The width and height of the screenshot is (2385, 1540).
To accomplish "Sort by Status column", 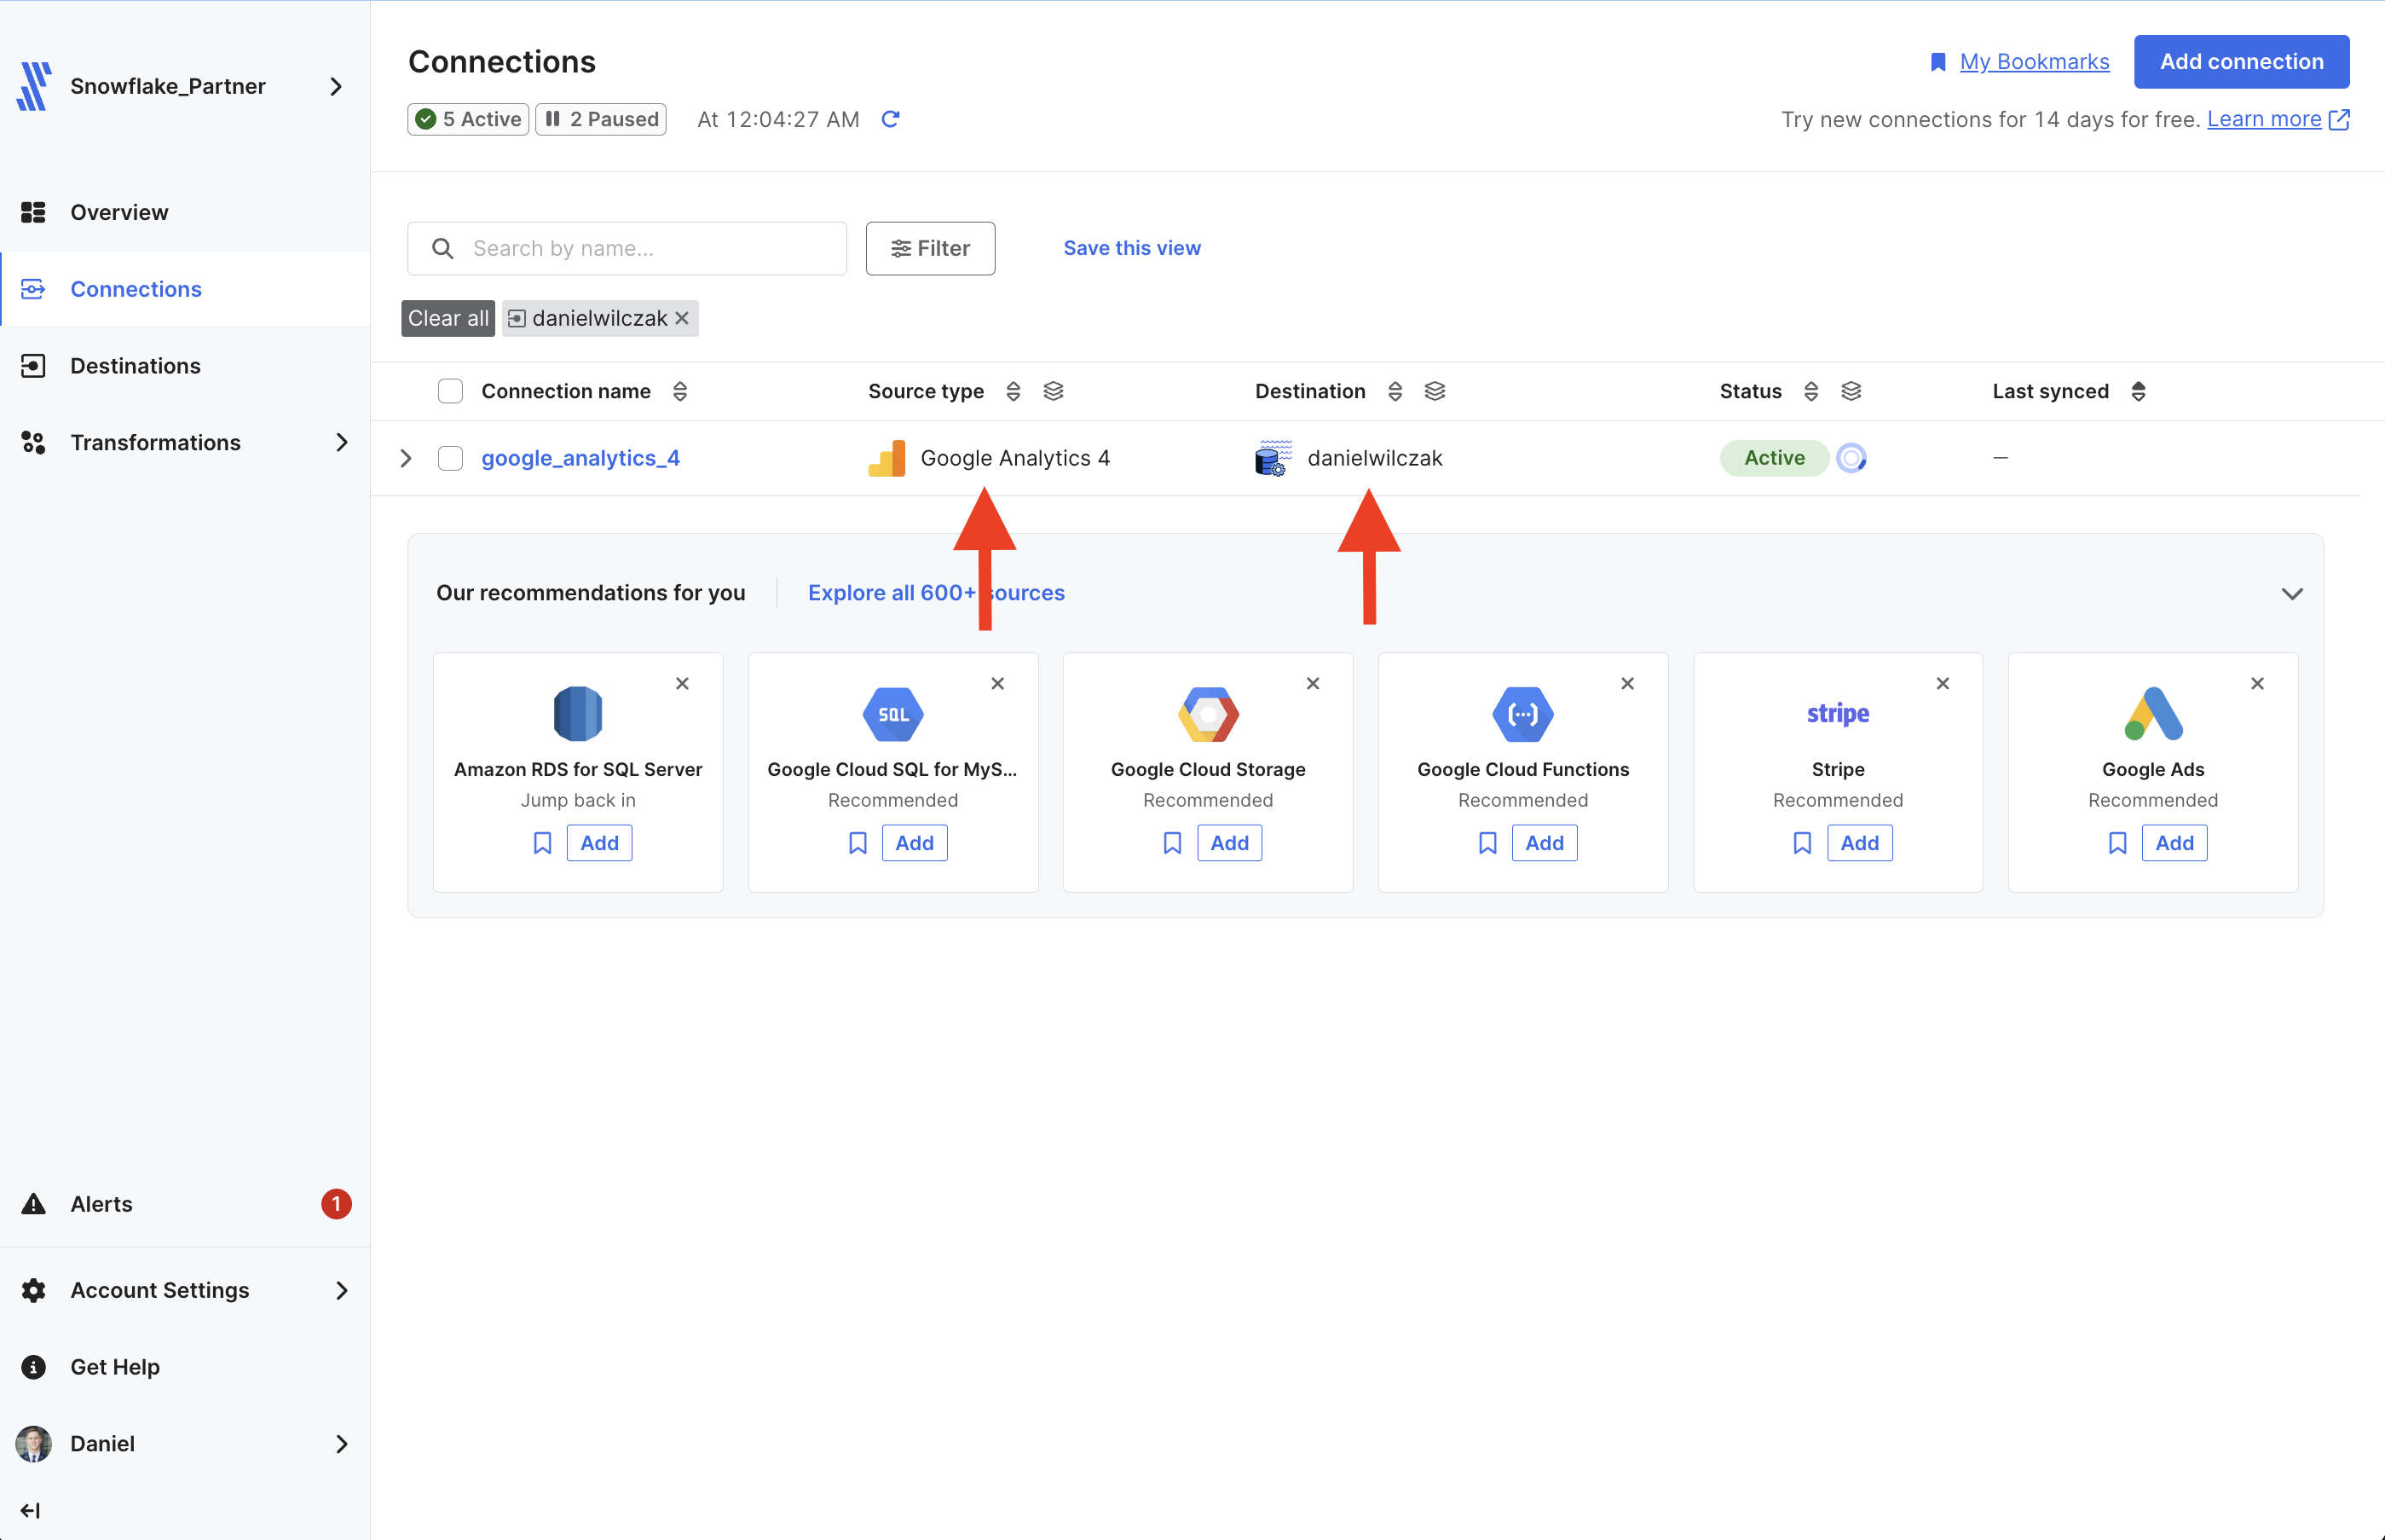I will (x=1810, y=391).
